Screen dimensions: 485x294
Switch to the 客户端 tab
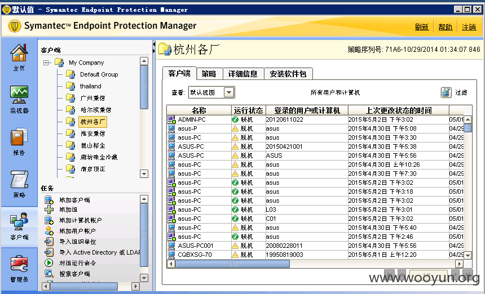click(179, 73)
